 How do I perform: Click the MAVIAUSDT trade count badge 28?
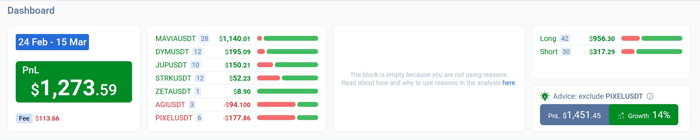204,39
